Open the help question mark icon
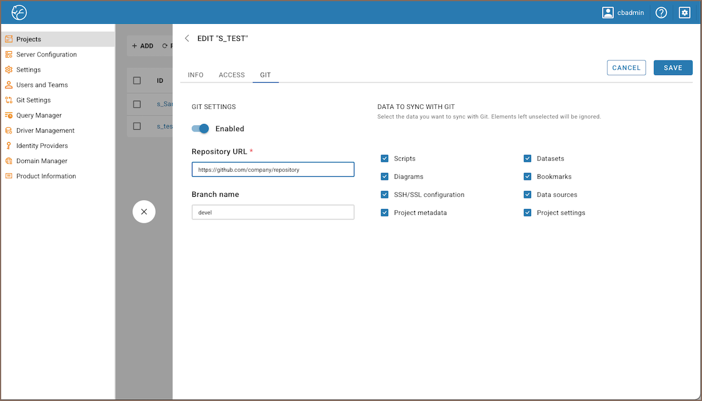Image resolution: width=702 pixels, height=401 pixels. click(661, 12)
